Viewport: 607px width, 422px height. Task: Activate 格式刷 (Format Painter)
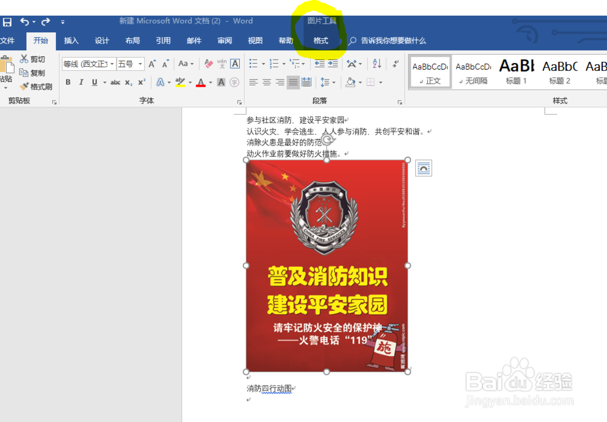click(x=36, y=87)
